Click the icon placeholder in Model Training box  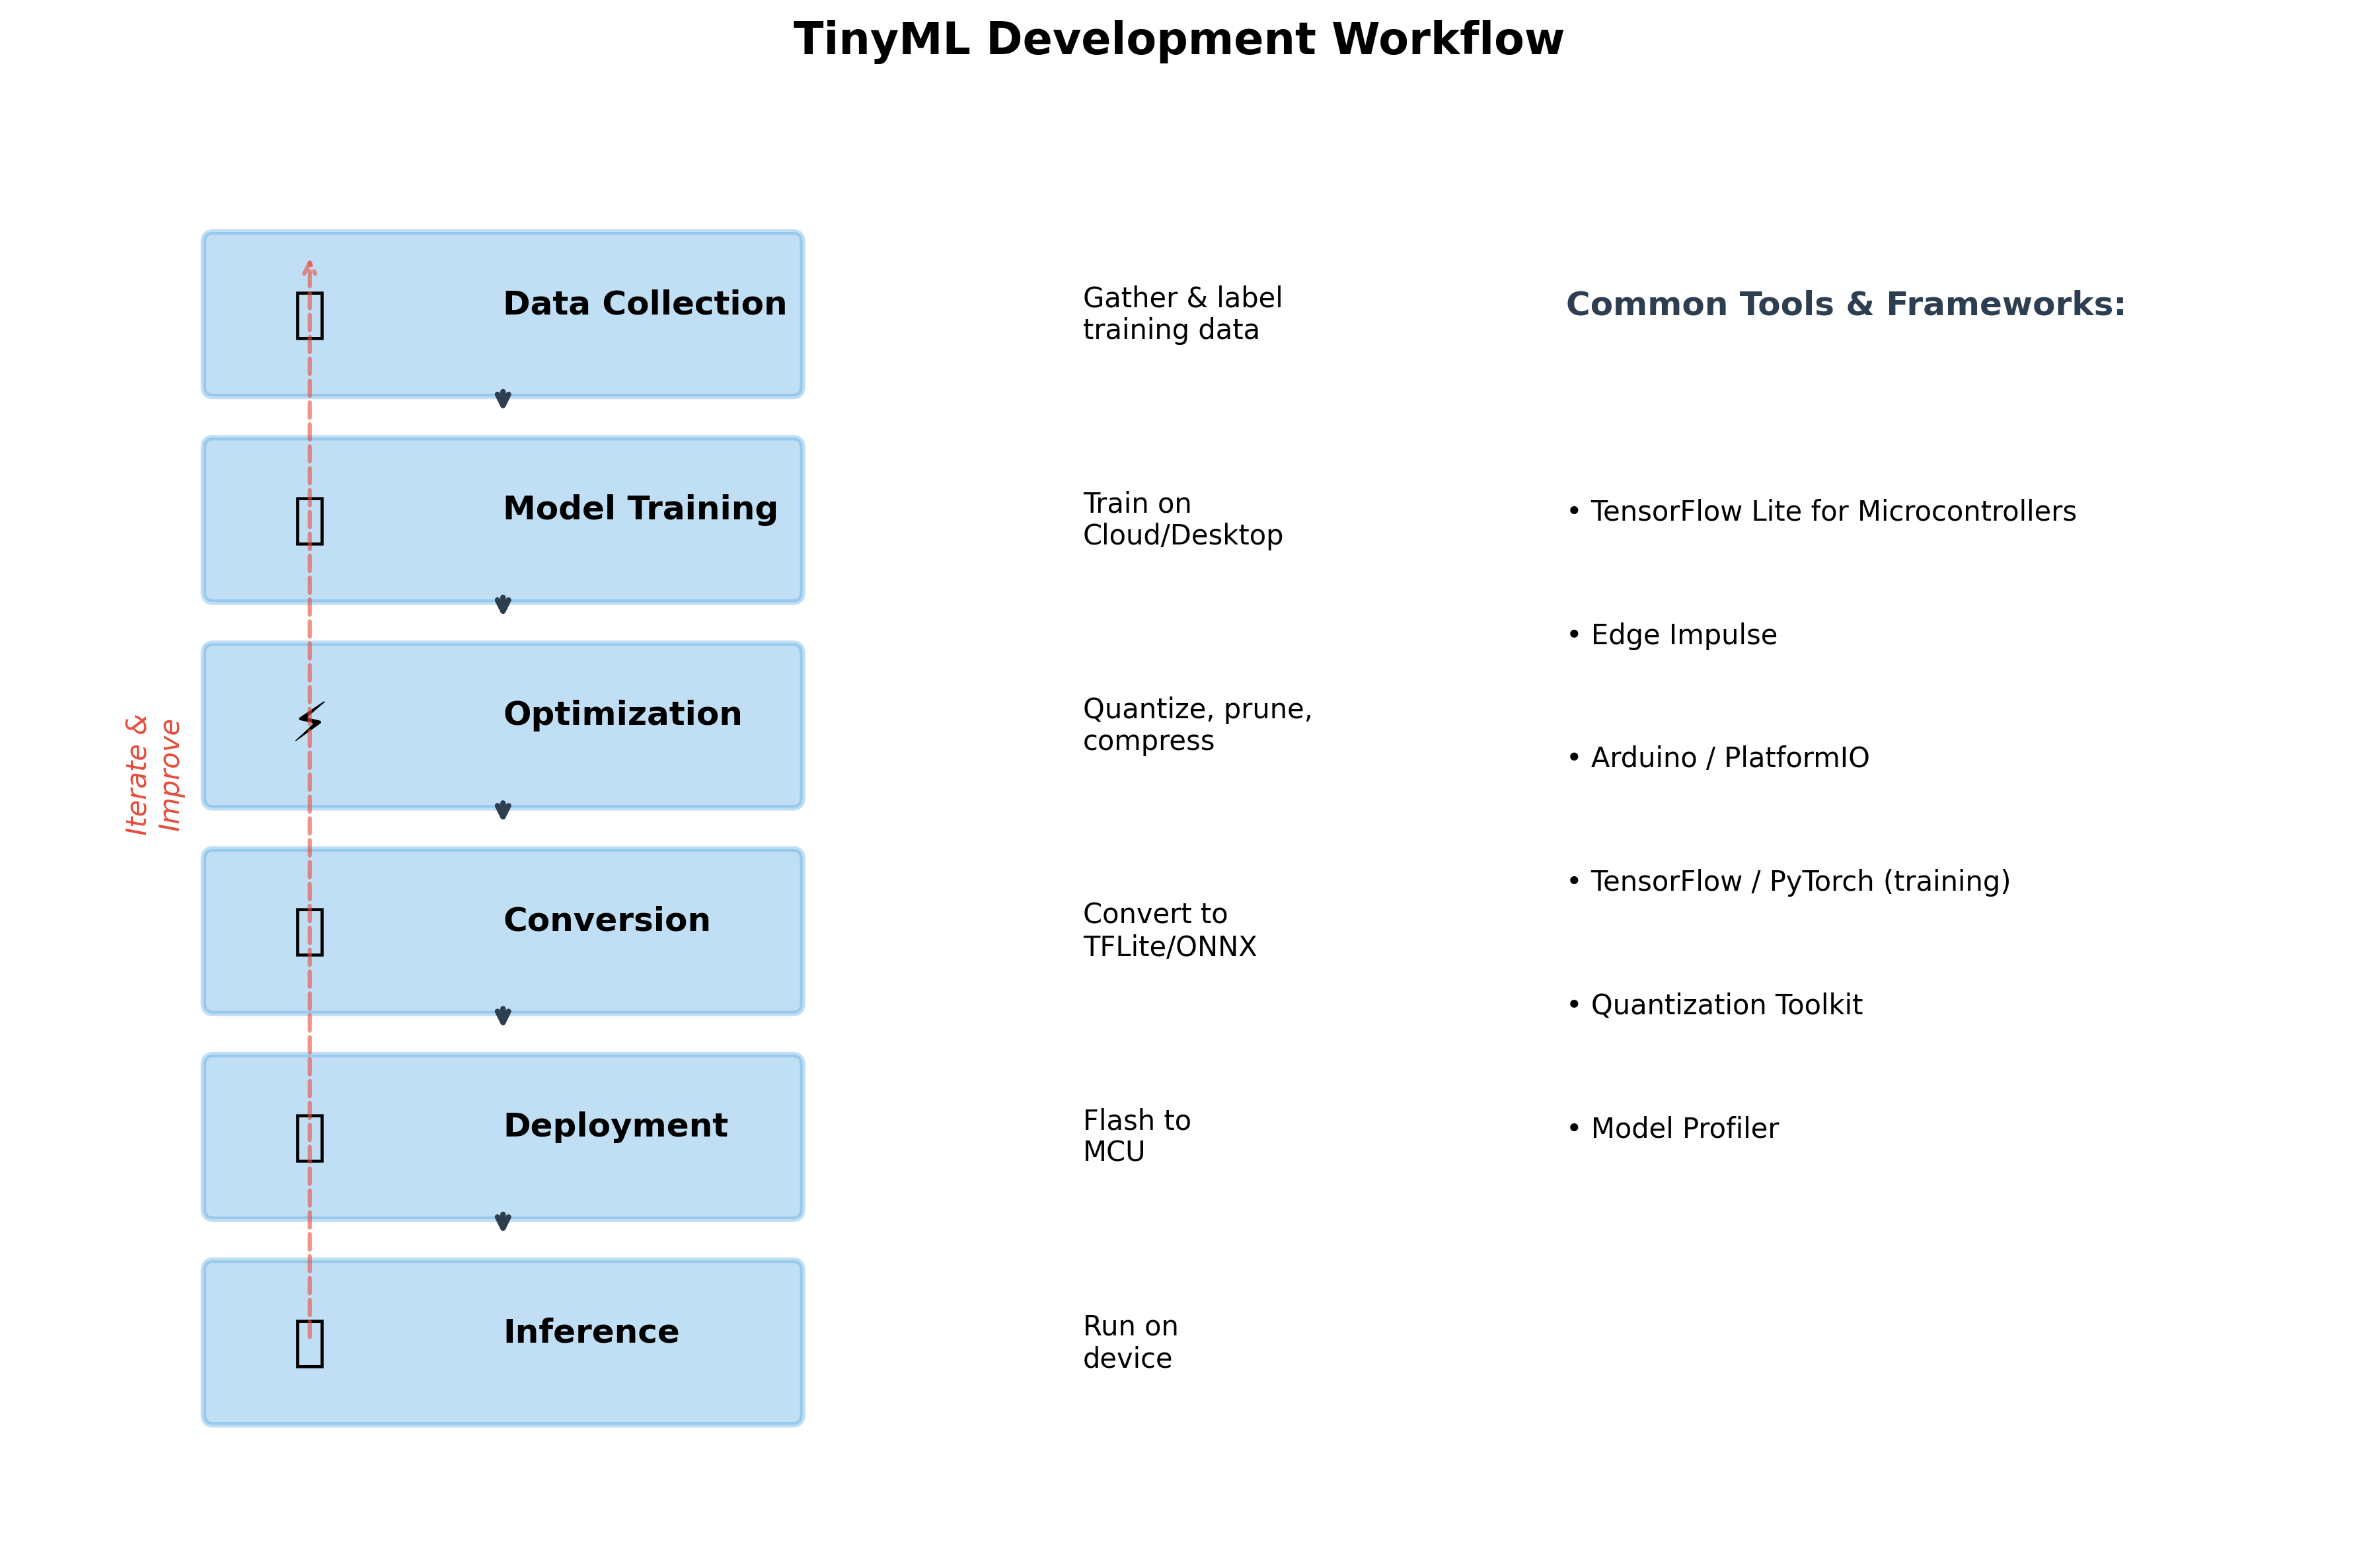(x=309, y=520)
